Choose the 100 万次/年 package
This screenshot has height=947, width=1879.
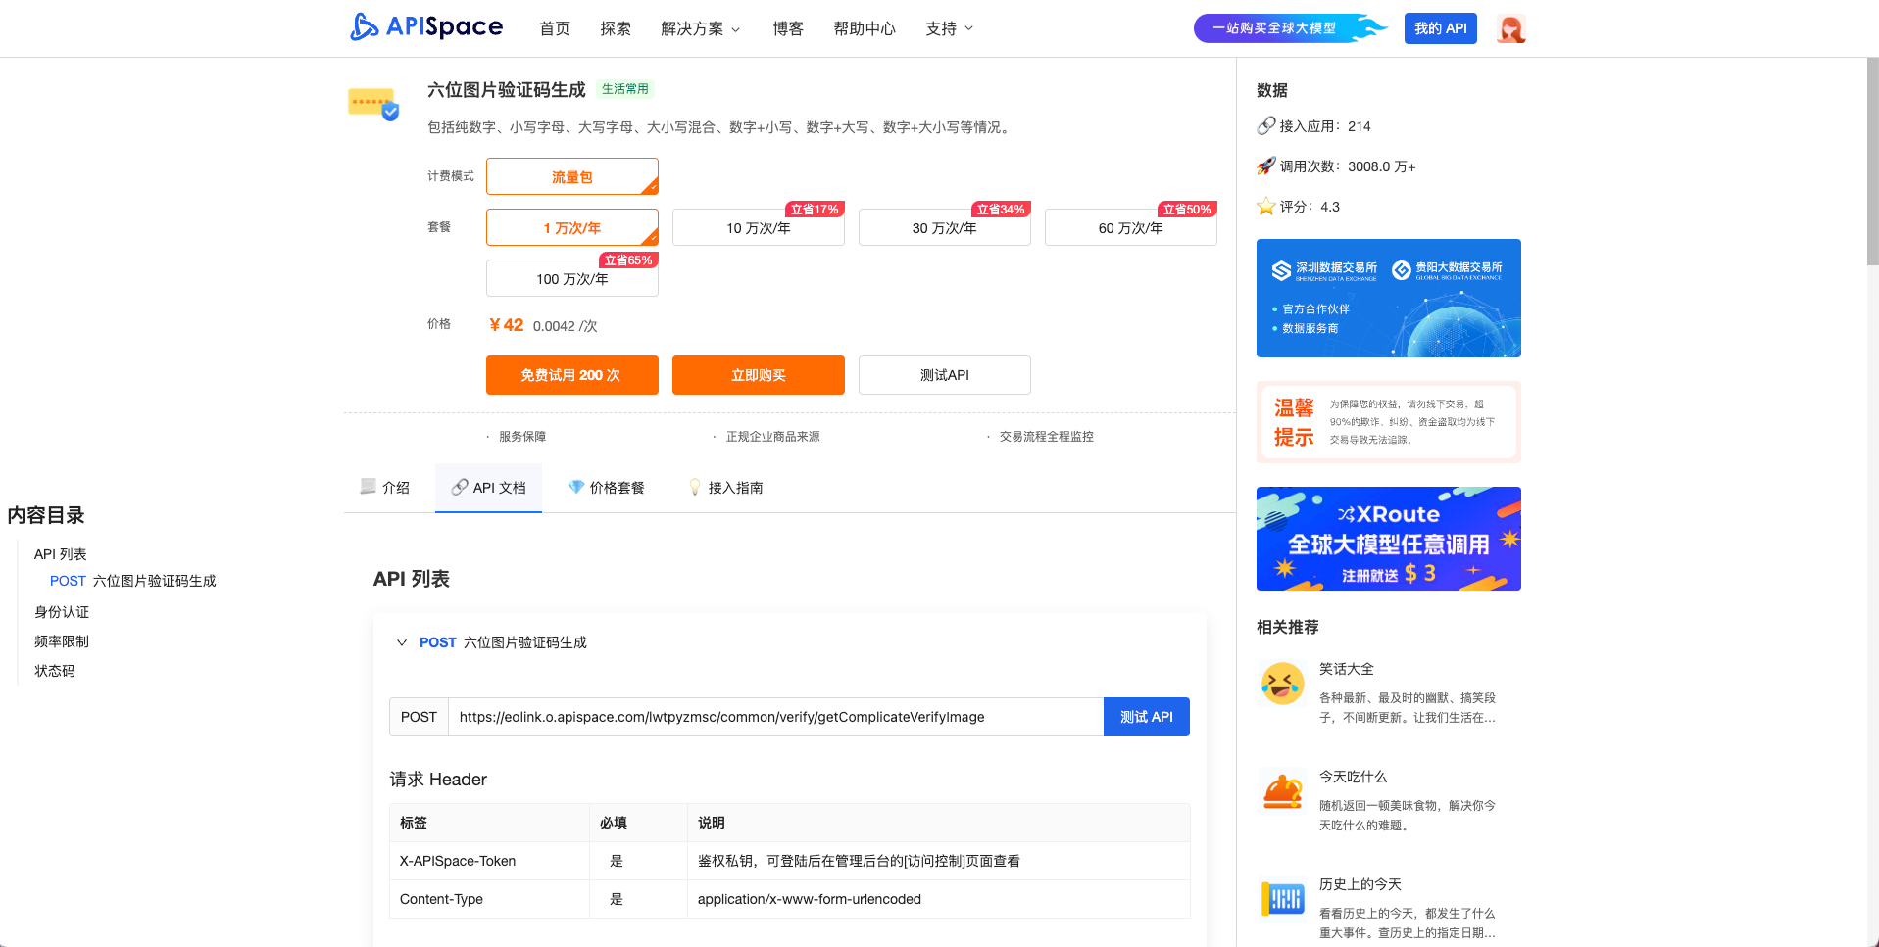tap(571, 279)
